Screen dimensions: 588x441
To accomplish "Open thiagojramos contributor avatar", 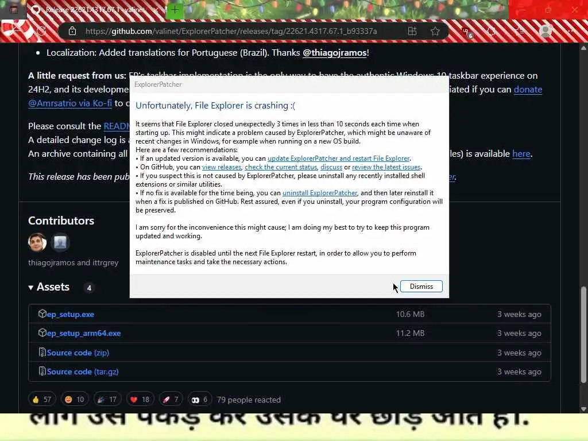I will (x=37, y=243).
